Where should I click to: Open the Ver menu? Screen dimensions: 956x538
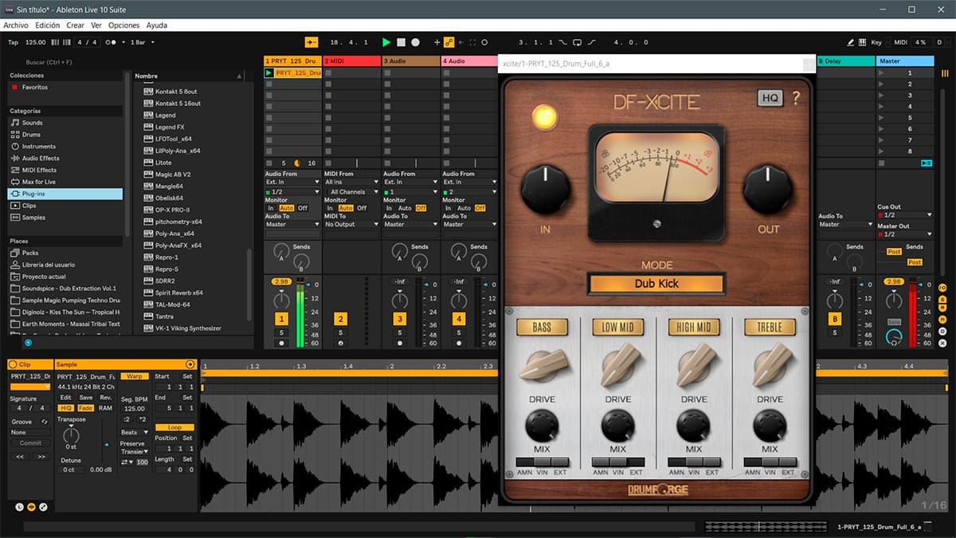tap(96, 26)
